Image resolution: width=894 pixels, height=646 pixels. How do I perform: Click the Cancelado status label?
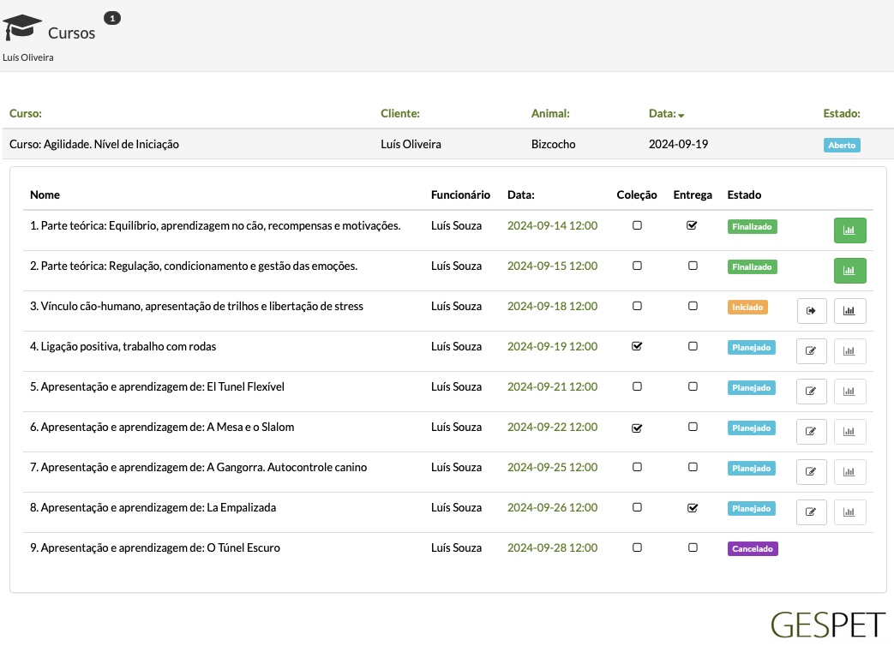click(753, 548)
